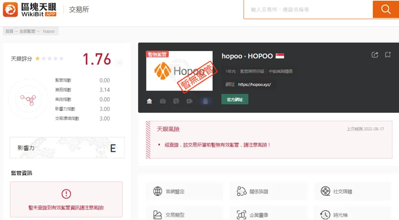
Task: Click the hopoo breadcrumb
Action: pyautogui.click(x=48, y=31)
